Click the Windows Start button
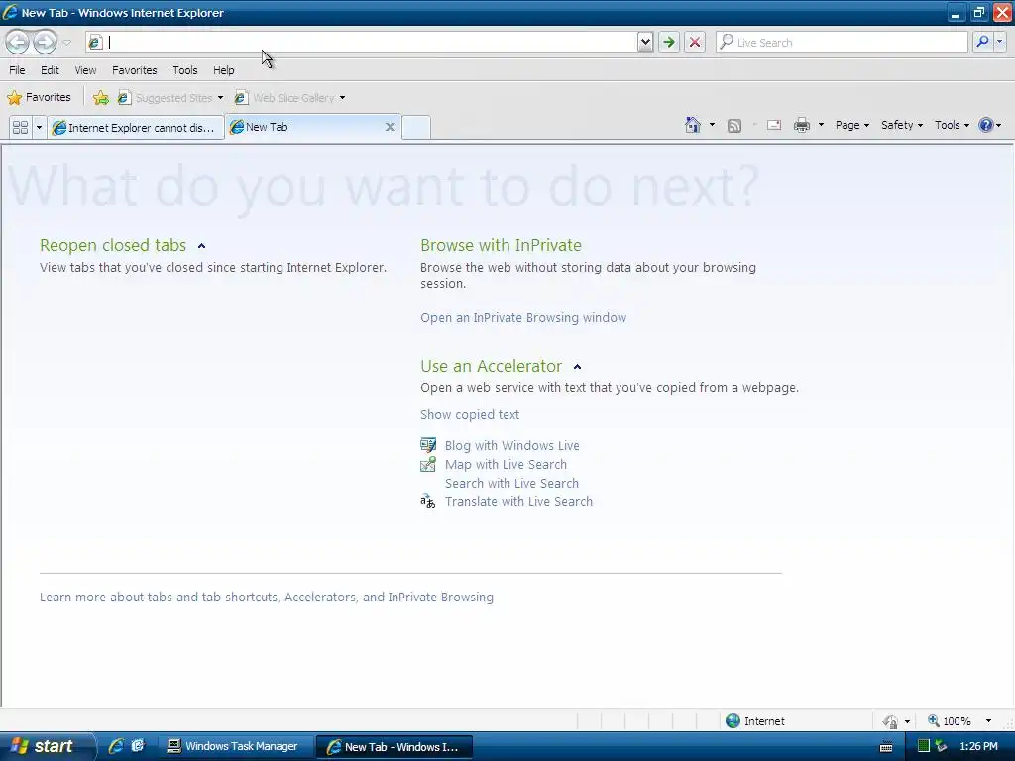Viewport: 1015px width, 761px height. tap(46, 746)
